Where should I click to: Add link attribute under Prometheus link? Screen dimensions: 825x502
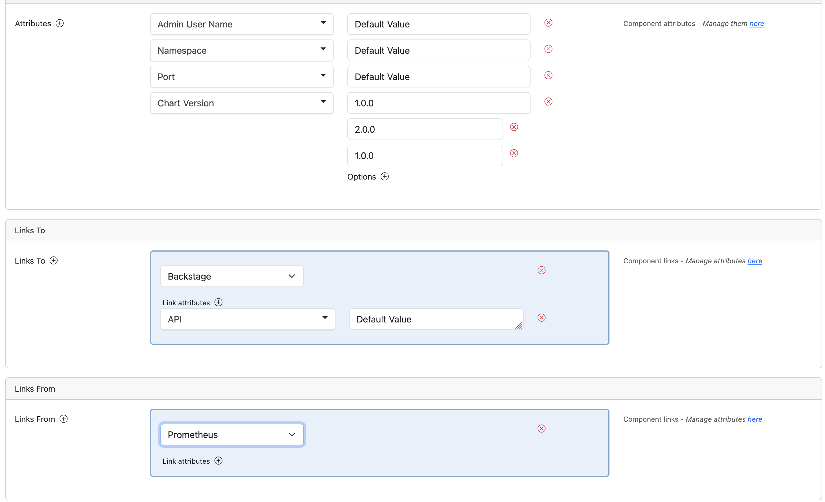pyautogui.click(x=218, y=461)
